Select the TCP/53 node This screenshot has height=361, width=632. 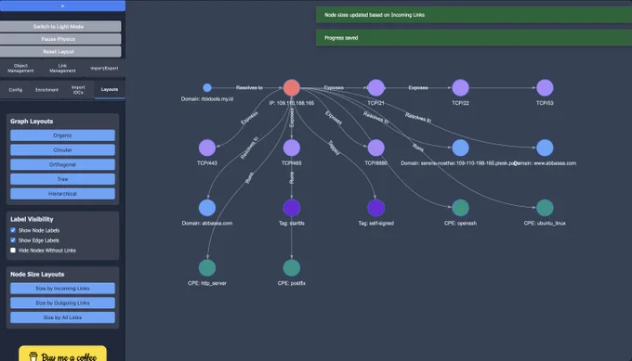tap(545, 87)
